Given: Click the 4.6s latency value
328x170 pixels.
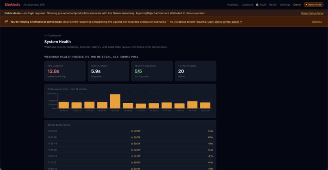Looking at the screenshot, I should coord(210,144).
